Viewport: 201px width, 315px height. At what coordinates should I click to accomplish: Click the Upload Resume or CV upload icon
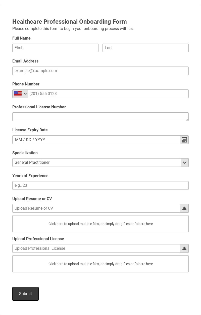pos(184,208)
